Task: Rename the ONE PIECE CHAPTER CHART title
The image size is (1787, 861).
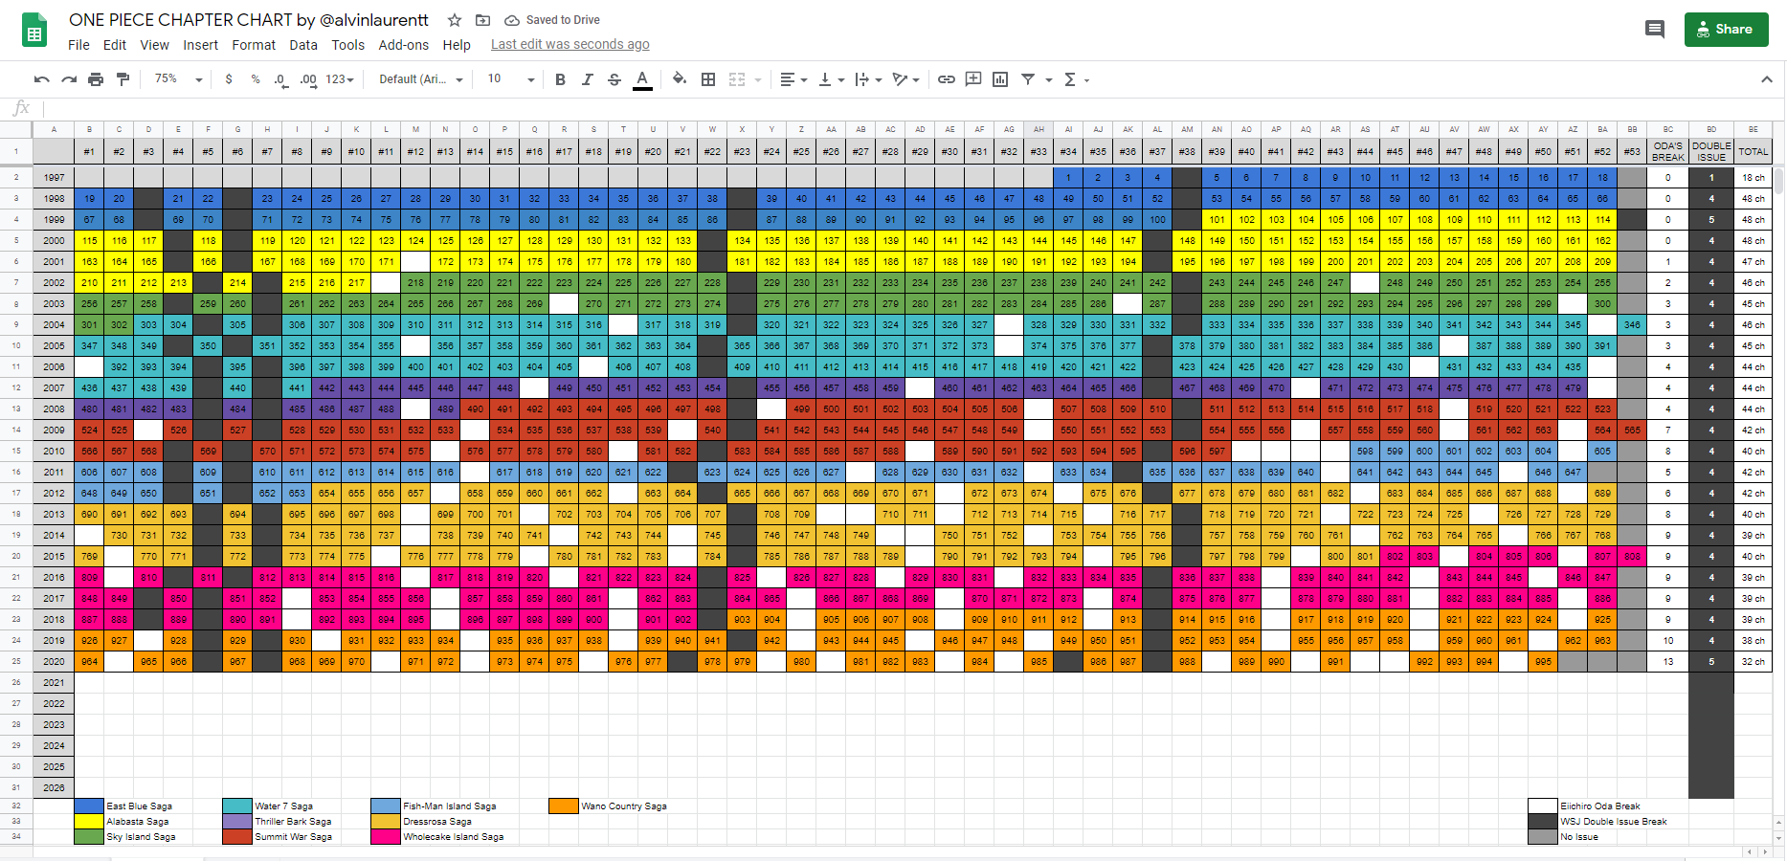Action: click(x=249, y=20)
